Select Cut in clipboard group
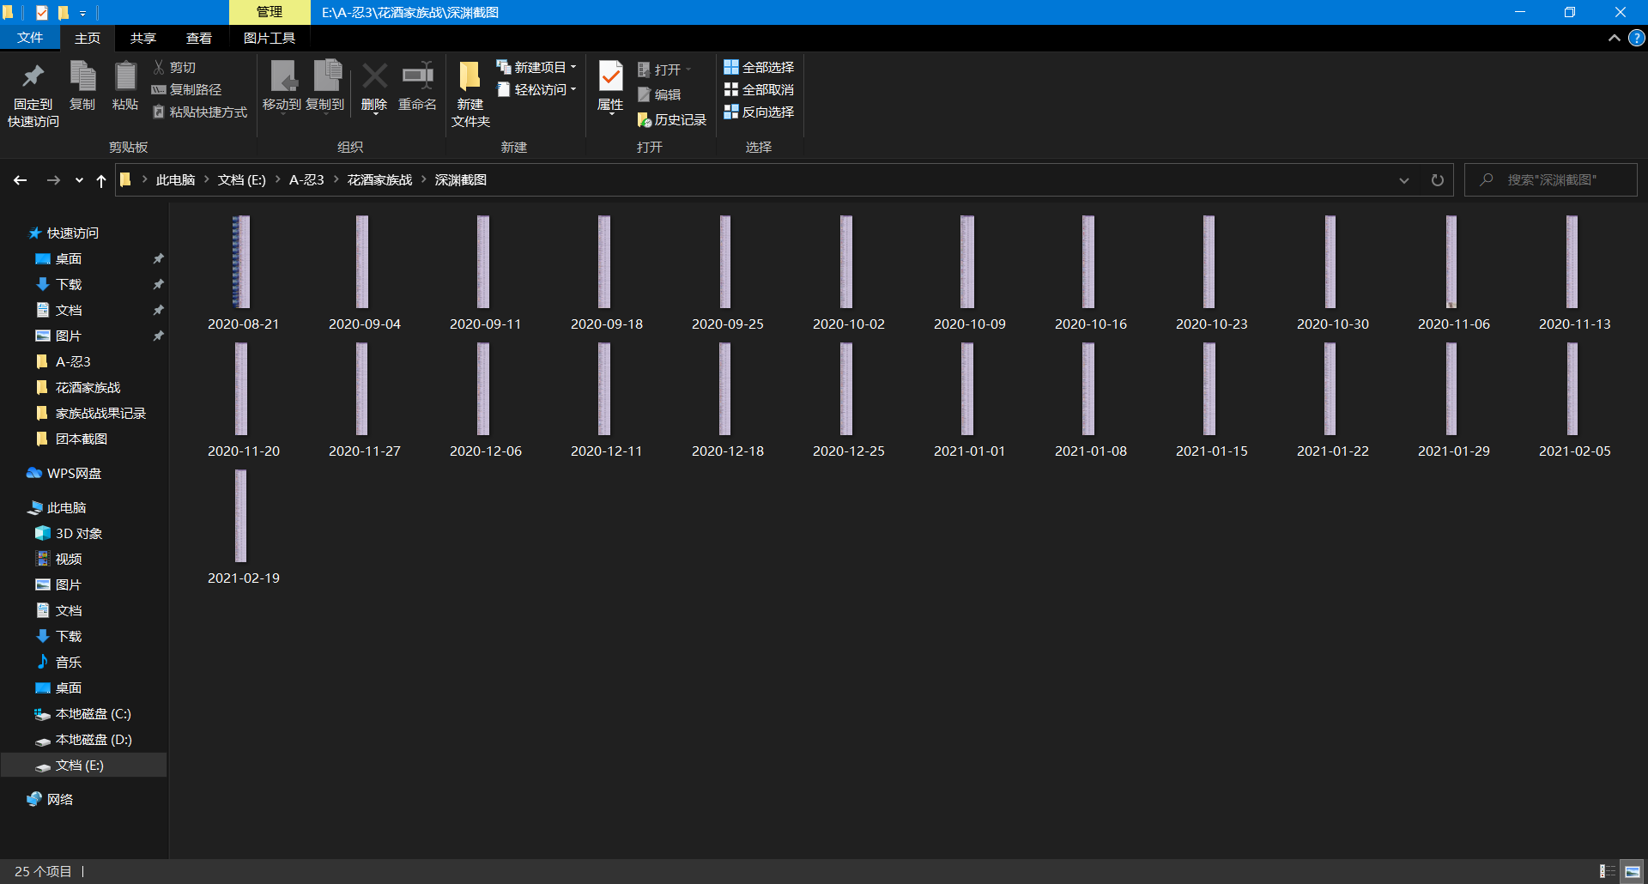The height and width of the screenshot is (884, 1648). pos(174,67)
